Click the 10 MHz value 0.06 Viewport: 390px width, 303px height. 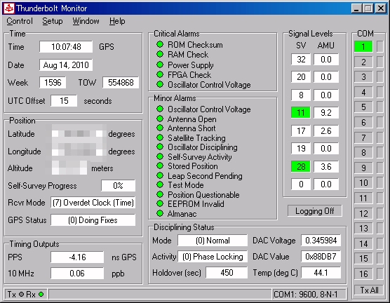(x=77, y=274)
